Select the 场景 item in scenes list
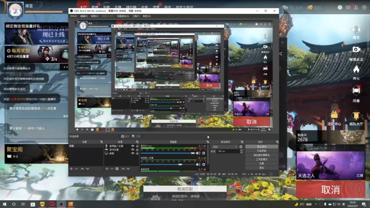This screenshot has height=208, width=370. coord(86,146)
